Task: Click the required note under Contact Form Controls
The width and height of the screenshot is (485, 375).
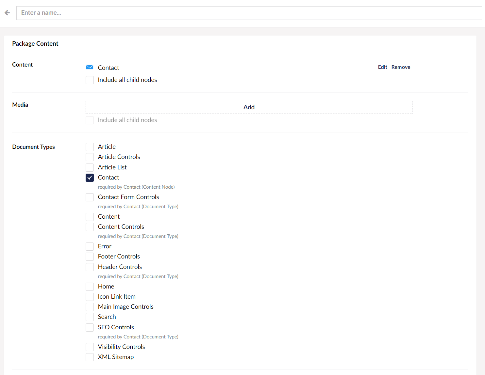Action: (138, 207)
